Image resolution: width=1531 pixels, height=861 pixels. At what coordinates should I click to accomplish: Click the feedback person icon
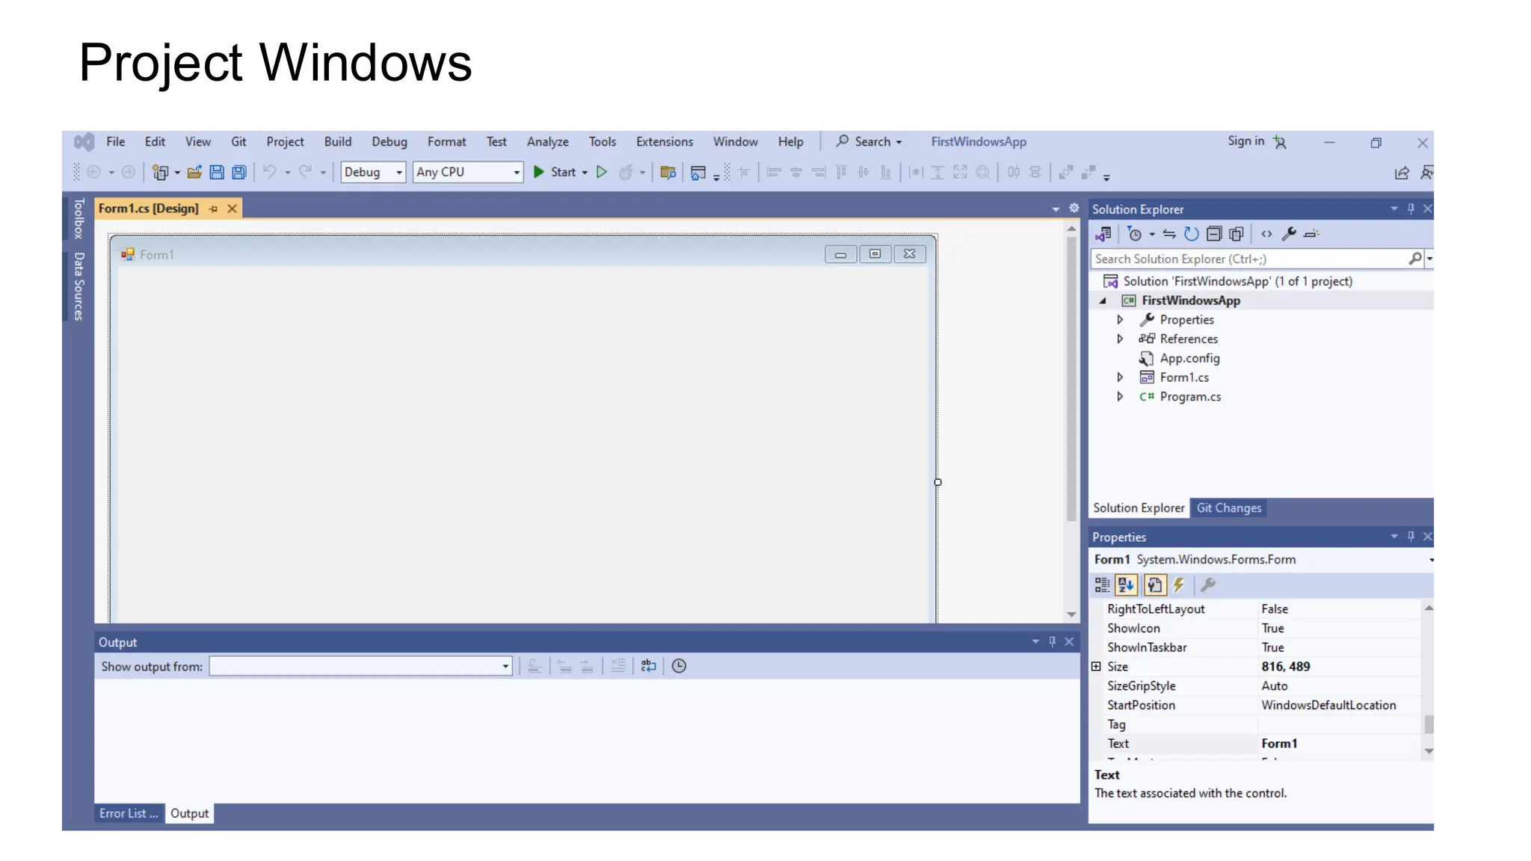tap(1426, 173)
